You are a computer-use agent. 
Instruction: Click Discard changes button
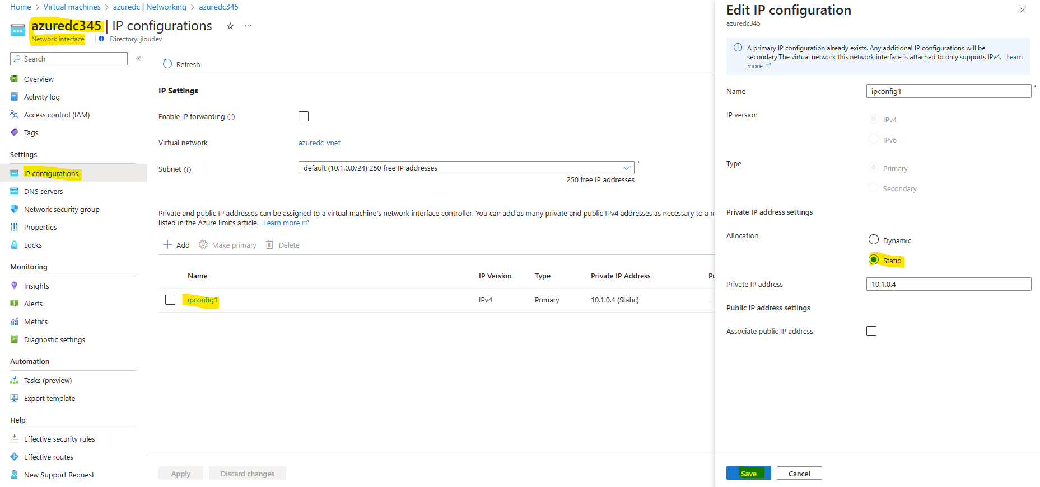[248, 473]
